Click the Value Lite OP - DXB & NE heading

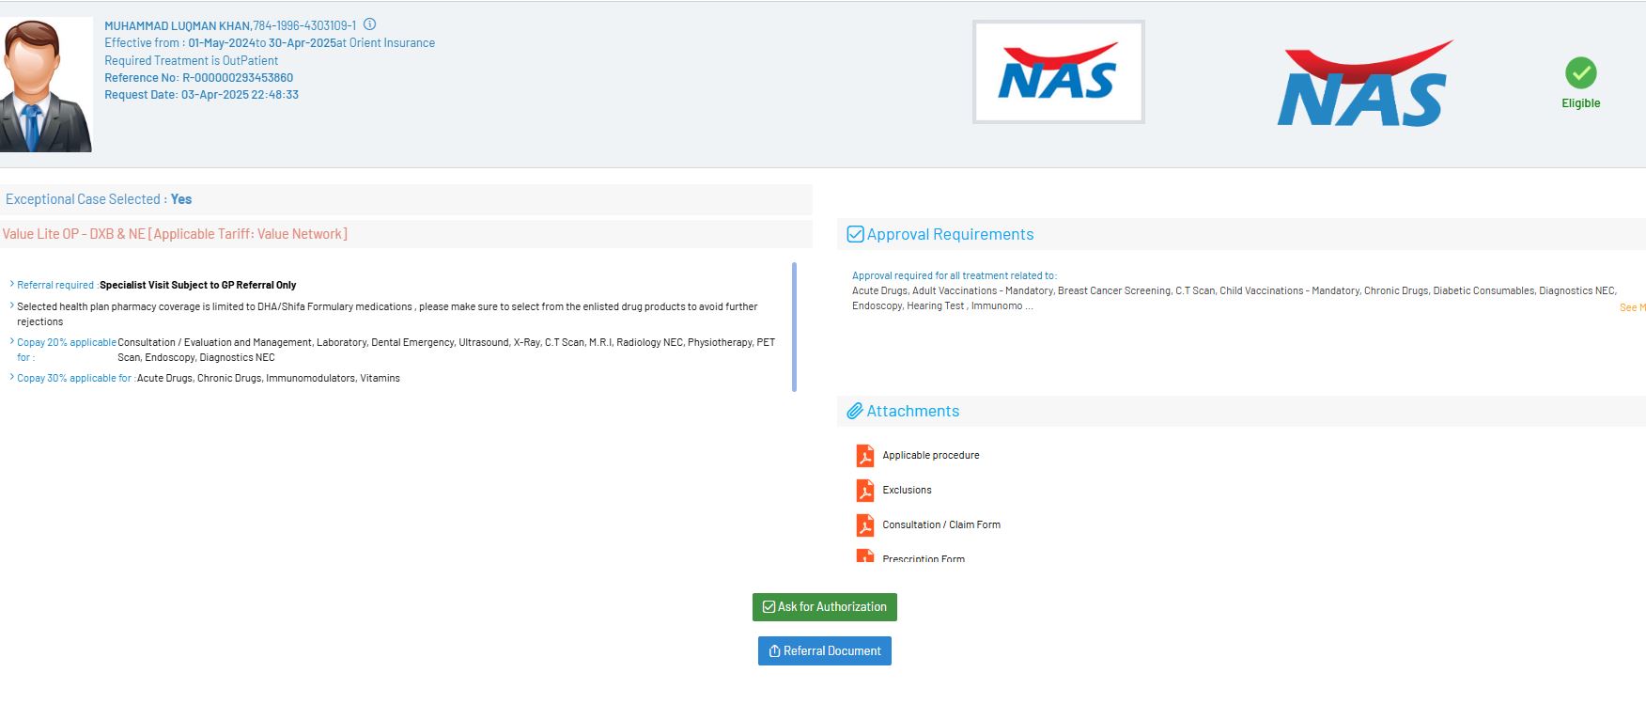pos(175,234)
